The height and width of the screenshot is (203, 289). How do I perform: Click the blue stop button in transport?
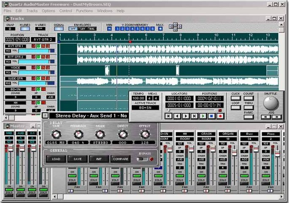coord(211,116)
